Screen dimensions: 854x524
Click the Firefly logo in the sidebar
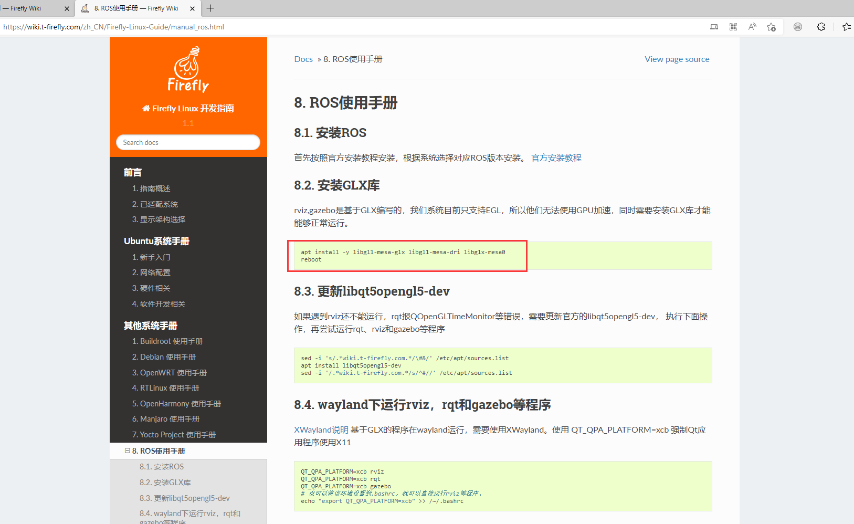coord(187,69)
